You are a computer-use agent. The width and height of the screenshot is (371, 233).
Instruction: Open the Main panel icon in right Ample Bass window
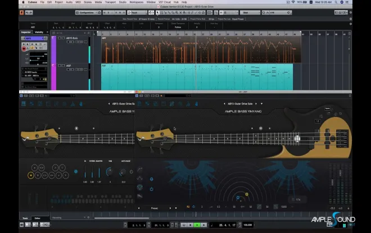pos(139,104)
